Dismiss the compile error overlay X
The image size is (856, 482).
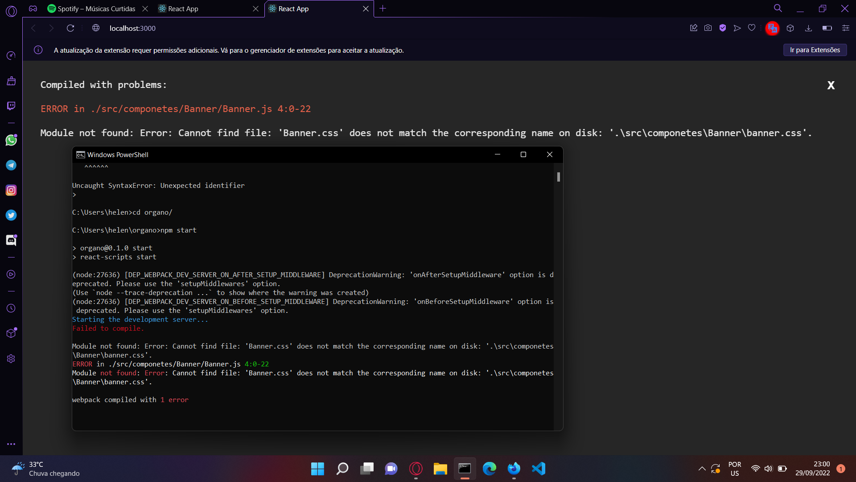point(831,85)
